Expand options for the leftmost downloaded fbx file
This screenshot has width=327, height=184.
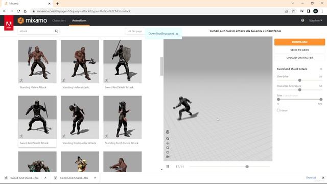(x=45, y=178)
